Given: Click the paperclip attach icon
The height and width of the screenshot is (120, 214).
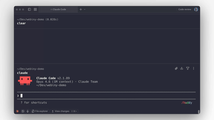Looking at the screenshot, I should 176,68.
